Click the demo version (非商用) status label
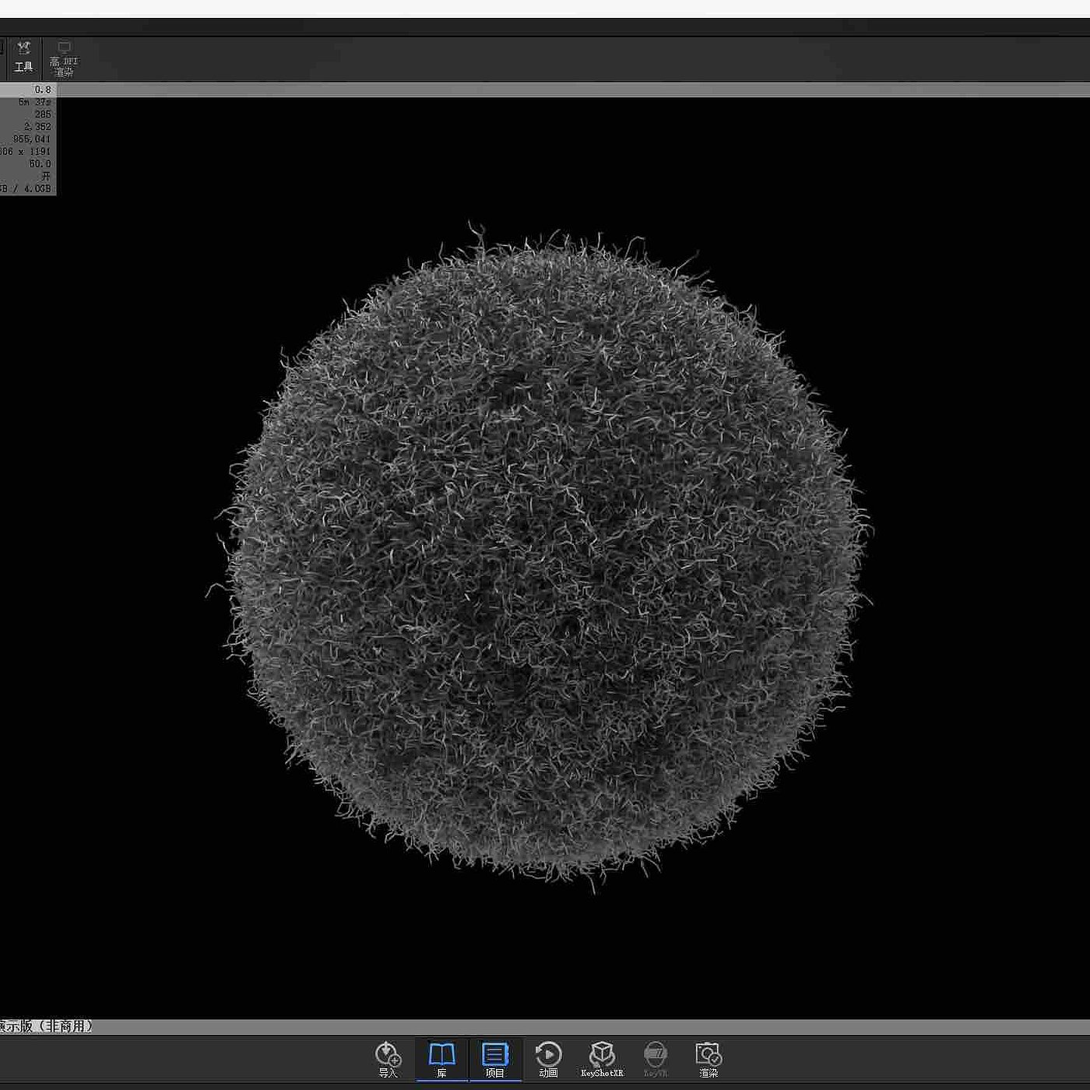 coord(47,1027)
